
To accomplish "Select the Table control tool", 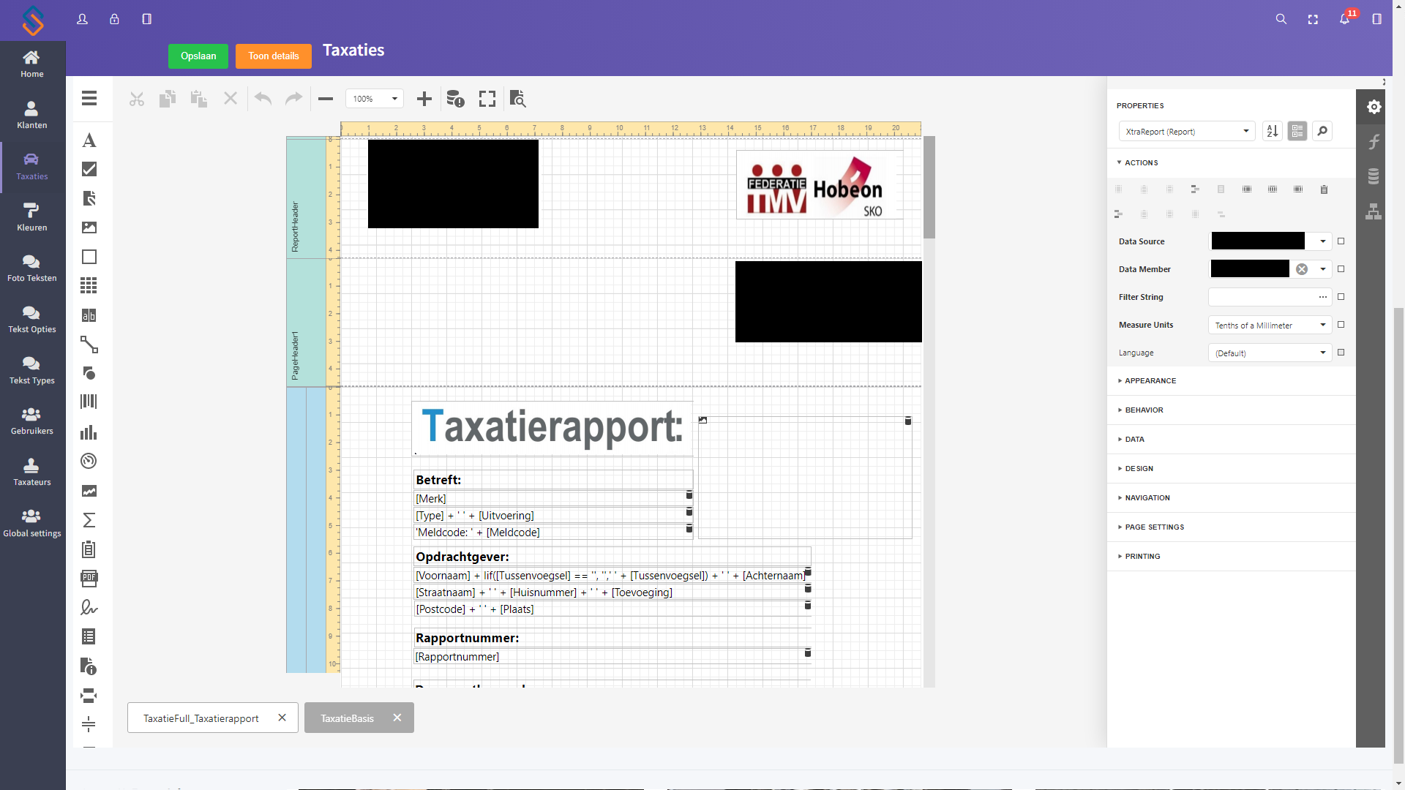I will [89, 286].
